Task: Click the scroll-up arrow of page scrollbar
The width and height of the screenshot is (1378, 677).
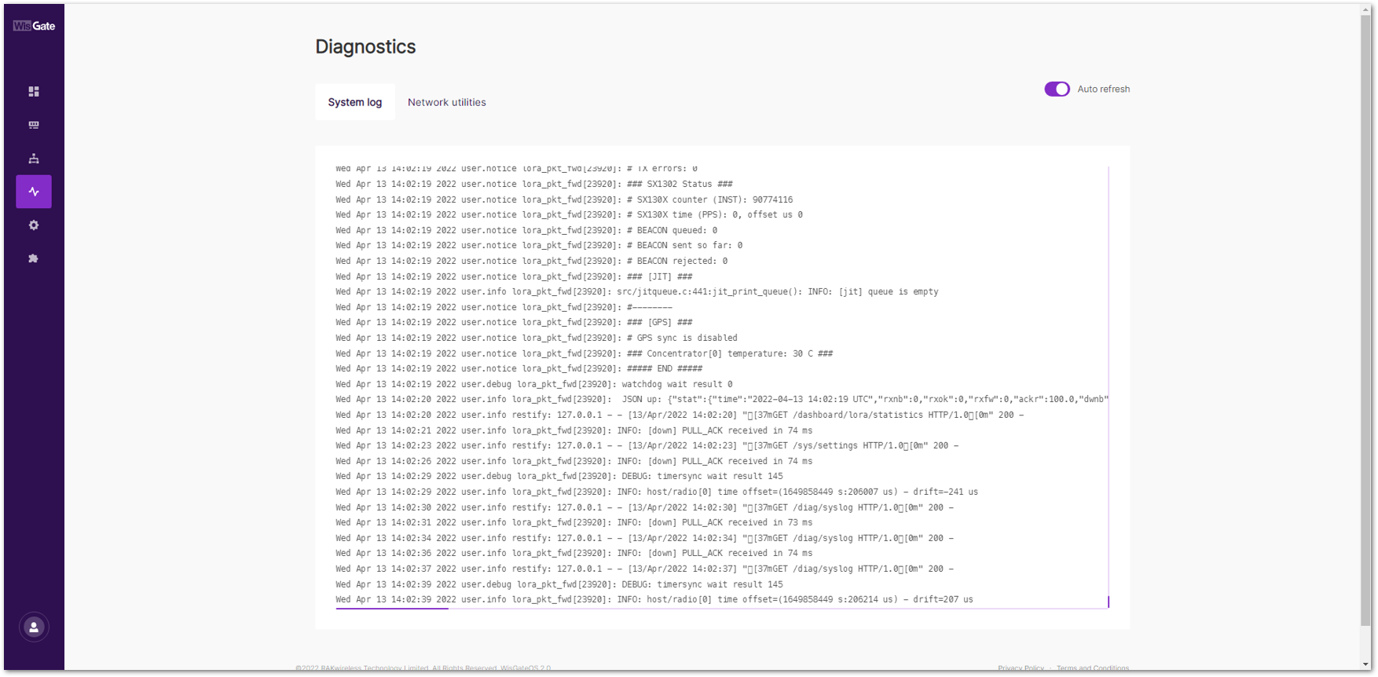Action: (x=1365, y=9)
